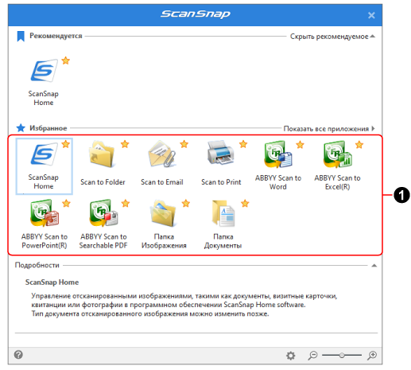Toggle the star on Папка Документы
Image resolution: width=411 pixels, height=370 pixels.
[x=245, y=204]
